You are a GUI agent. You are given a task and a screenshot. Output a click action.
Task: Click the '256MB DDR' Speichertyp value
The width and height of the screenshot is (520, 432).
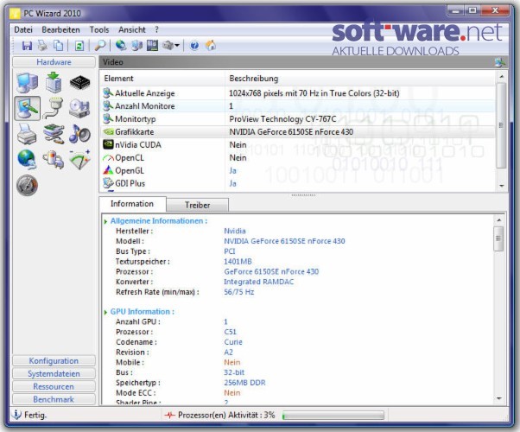244,383
